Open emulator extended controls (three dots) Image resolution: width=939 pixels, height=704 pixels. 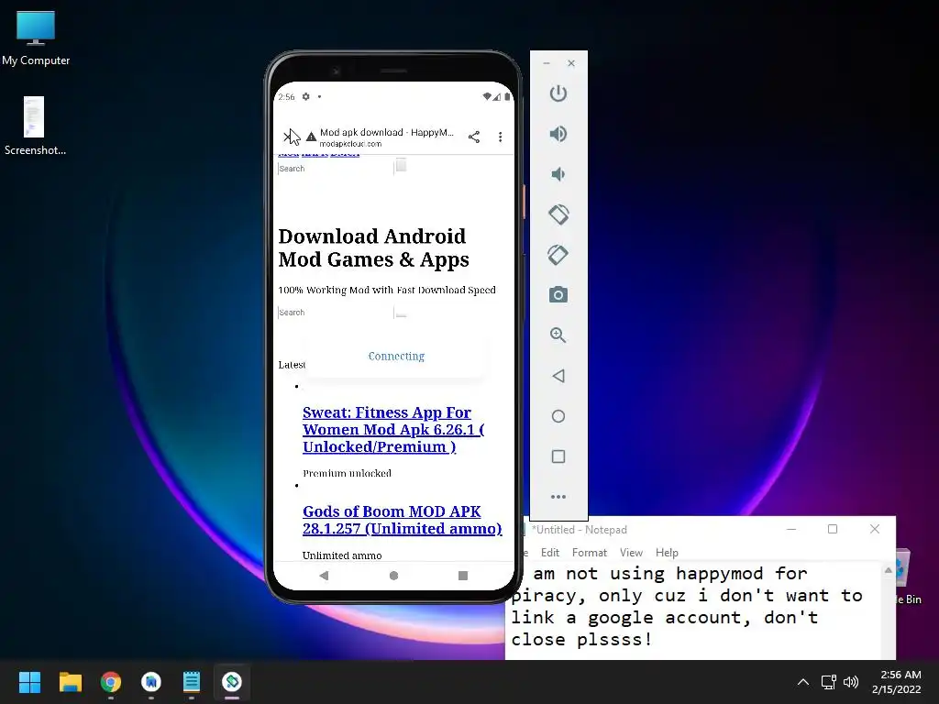(x=558, y=497)
